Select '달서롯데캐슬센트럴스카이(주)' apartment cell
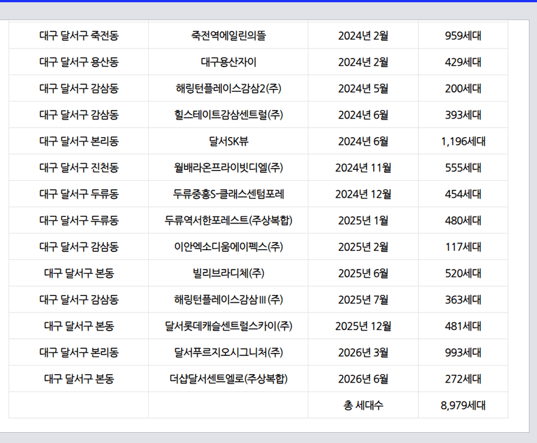 pyautogui.click(x=229, y=326)
